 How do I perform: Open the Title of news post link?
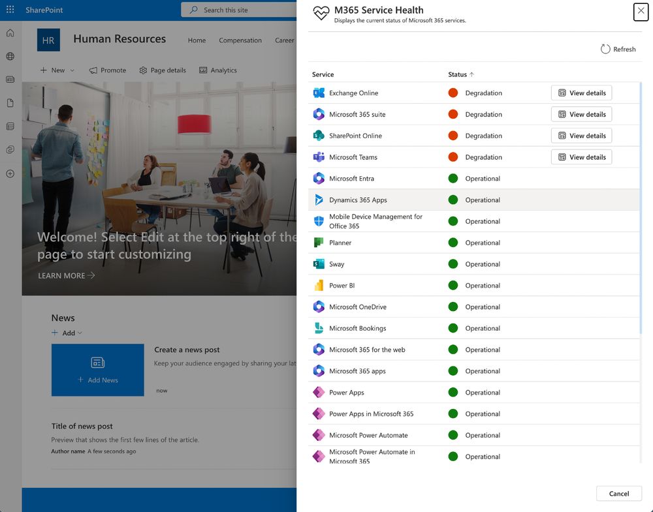pyautogui.click(x=82, y=426)
